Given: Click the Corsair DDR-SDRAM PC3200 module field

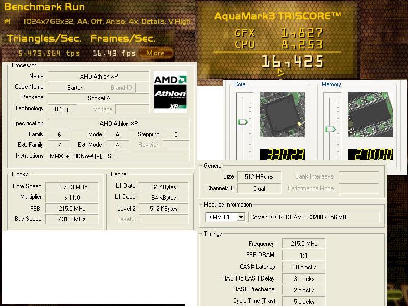Looking at the screenshot, I should pos(314,217).
